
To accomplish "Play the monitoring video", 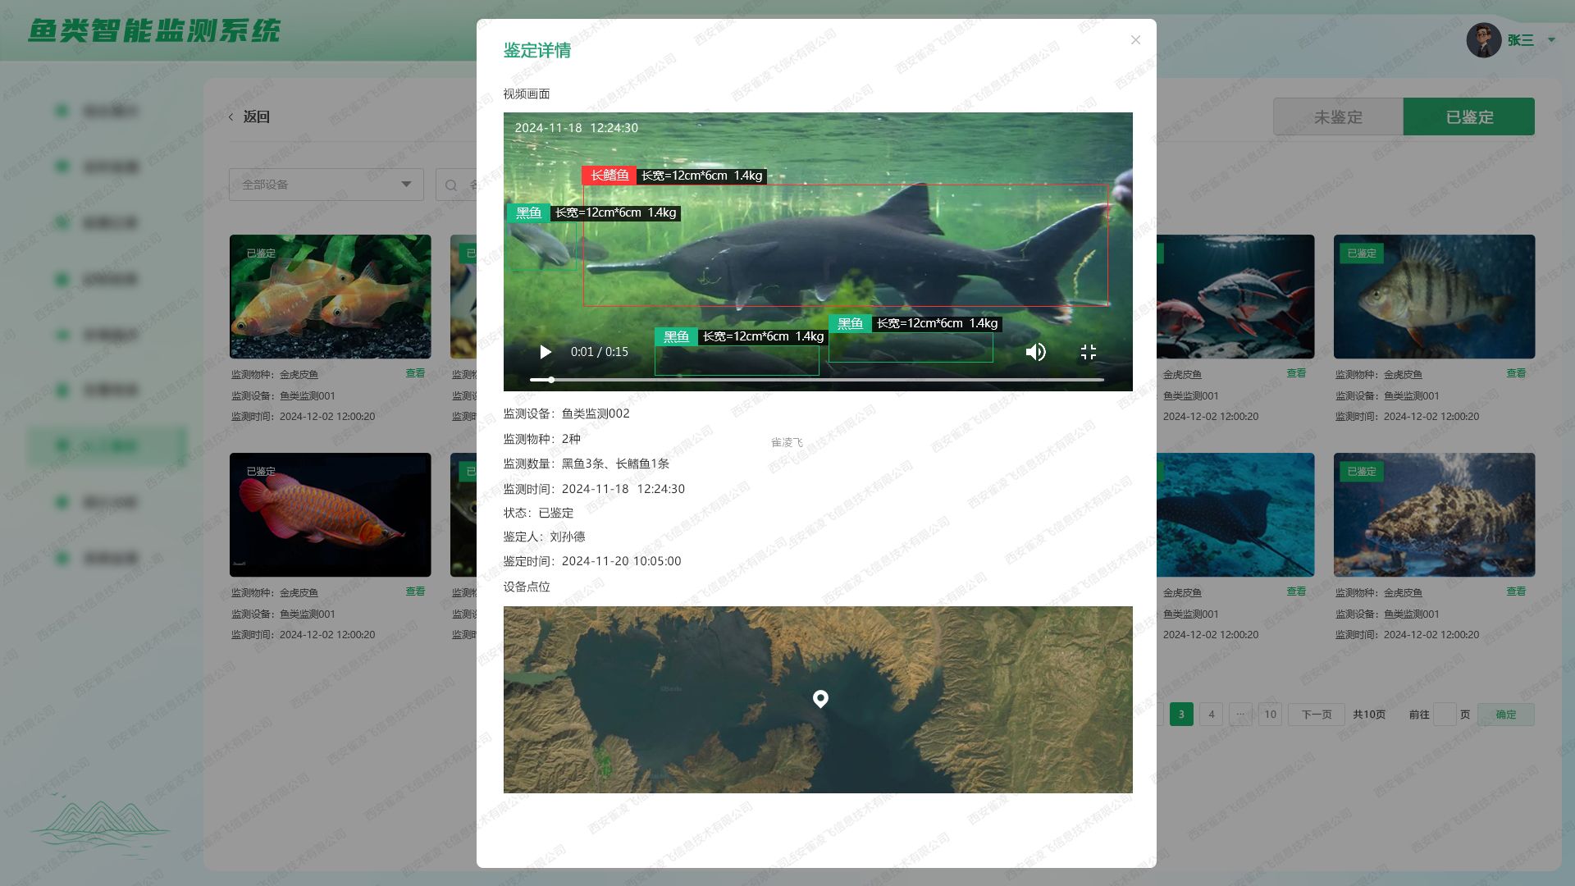I will 545,352.
